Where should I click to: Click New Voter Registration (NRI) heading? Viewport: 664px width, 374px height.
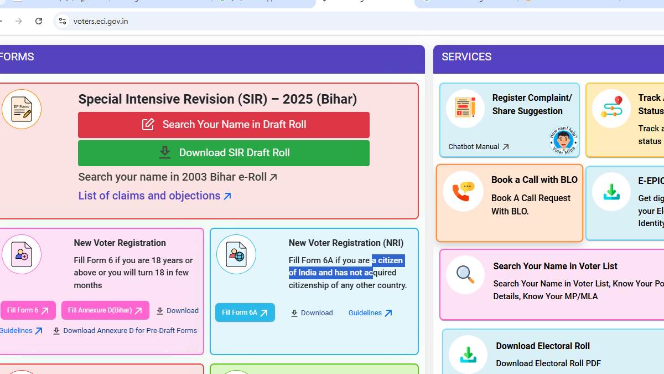pos(346,243)
